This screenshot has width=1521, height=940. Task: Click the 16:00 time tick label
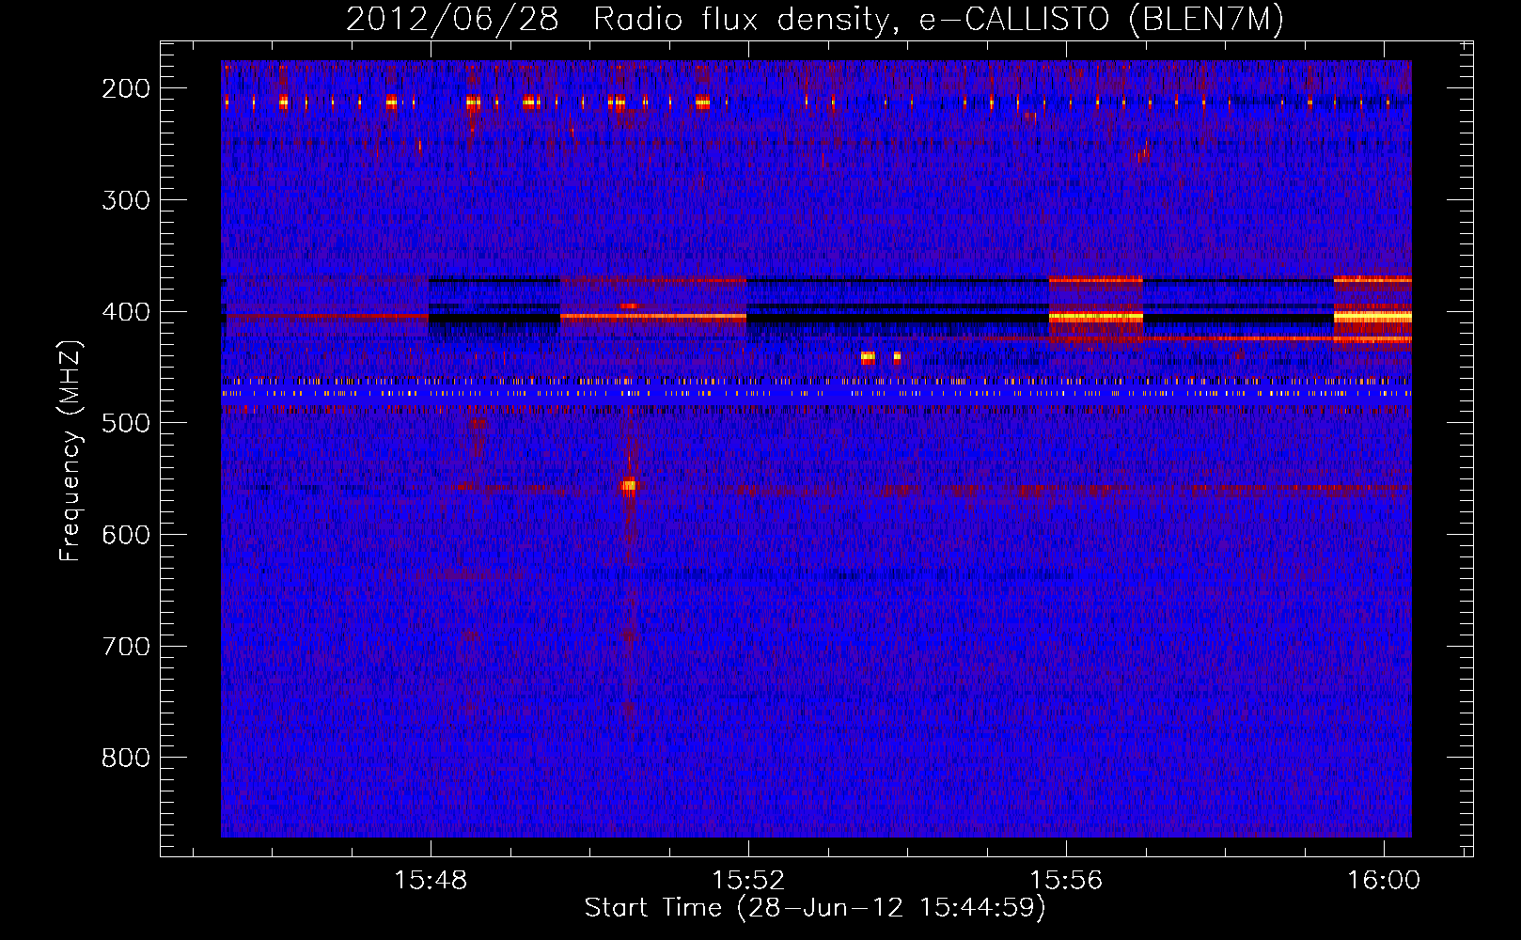coord(1384,881)
